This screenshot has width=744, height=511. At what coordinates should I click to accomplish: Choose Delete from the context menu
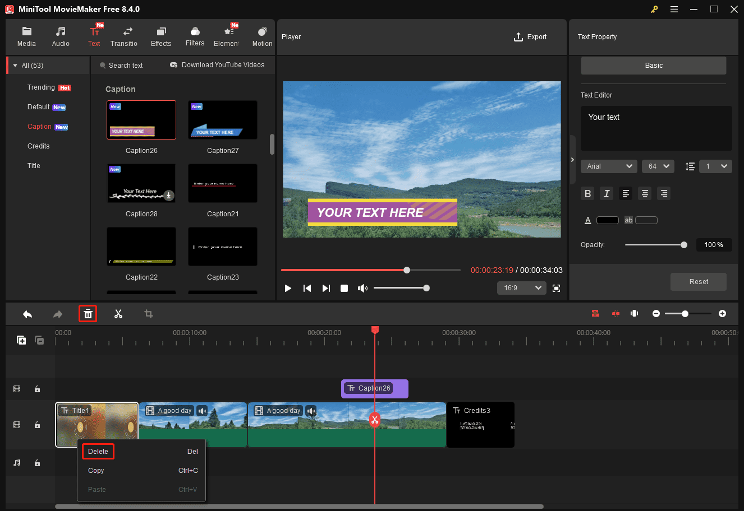click(x=98, y=451)
